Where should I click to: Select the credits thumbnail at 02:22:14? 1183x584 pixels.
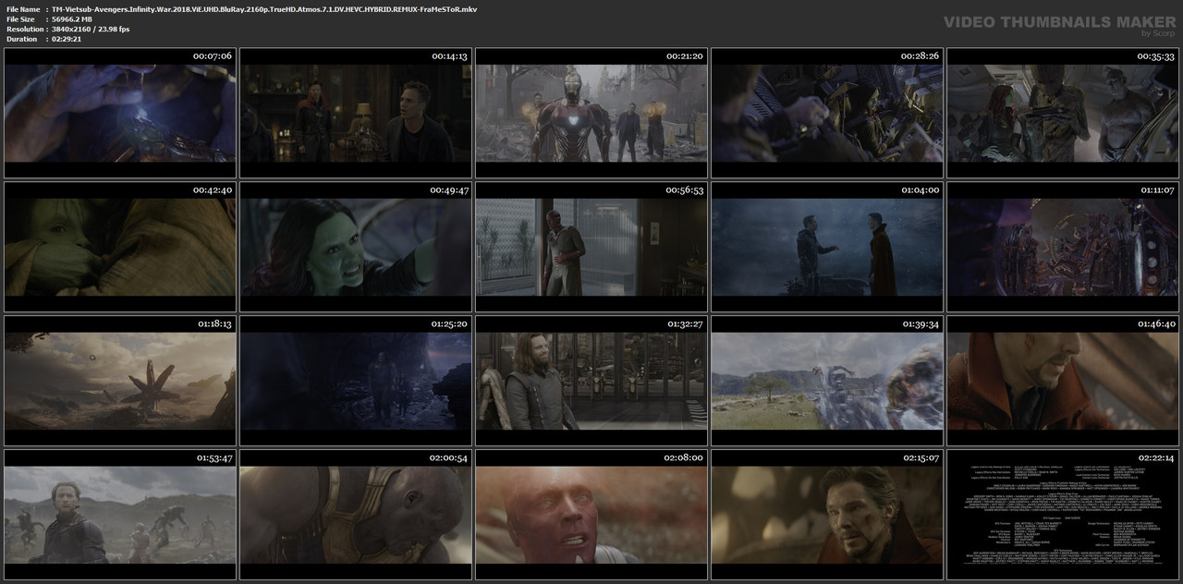pos(1063,515)
